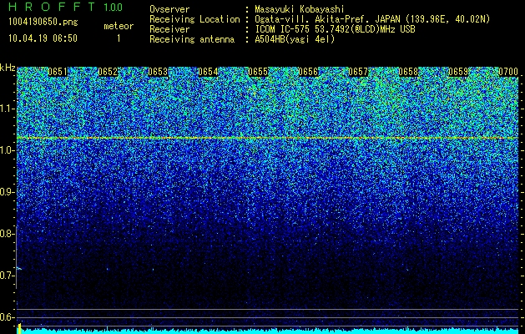Click the 0656 time marker
525x334 pixels.
pyautogui.click(x=308, y=72)
